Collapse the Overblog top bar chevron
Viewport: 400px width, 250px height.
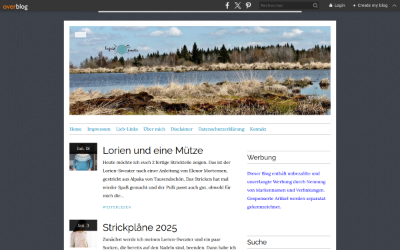click(x=395, y=5)
